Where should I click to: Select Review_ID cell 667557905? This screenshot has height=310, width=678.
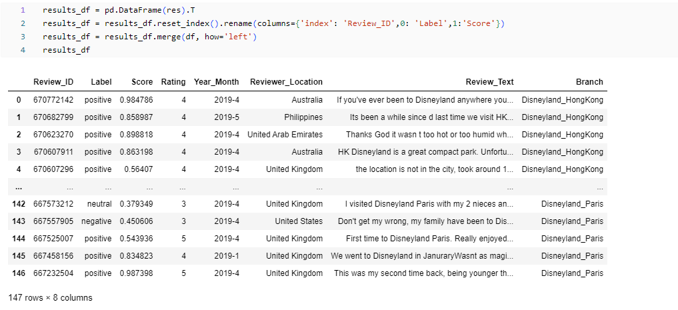[x=53, y=221]
